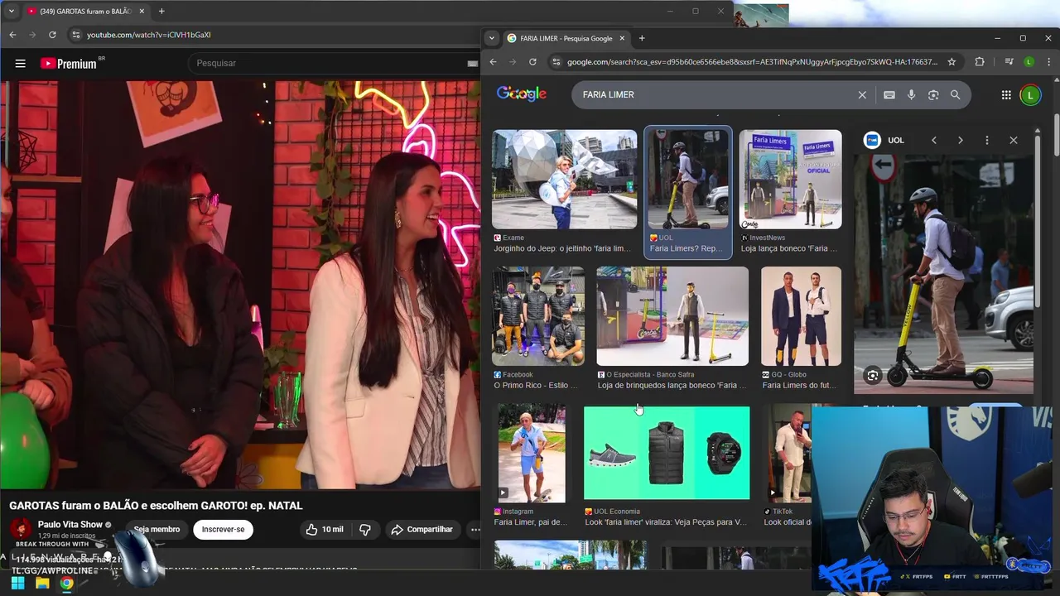Open GQ Globo Faria Limers image

(x=801, y=316)
